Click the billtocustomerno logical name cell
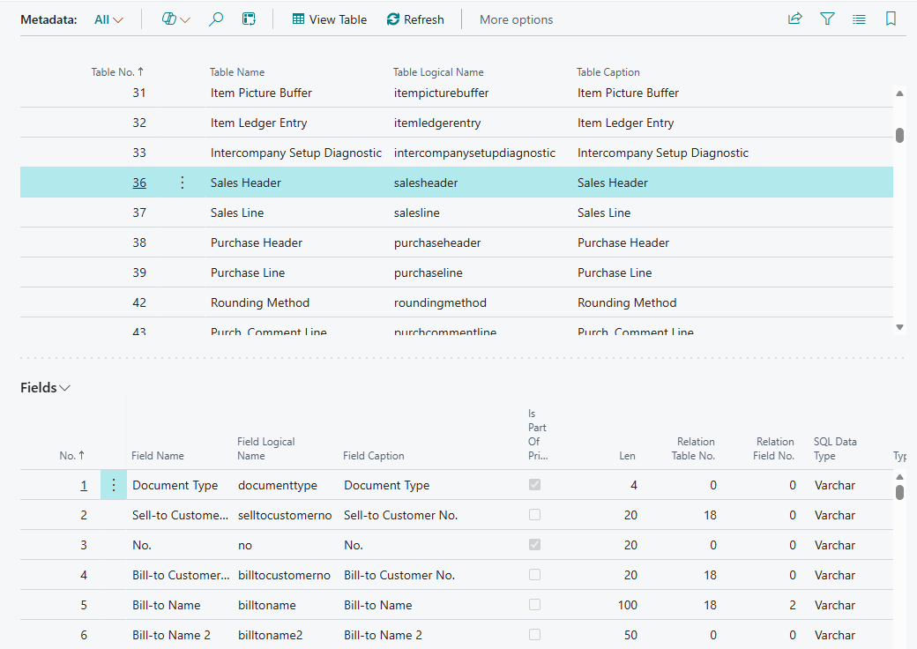The image size is (917, 649). 284,575
